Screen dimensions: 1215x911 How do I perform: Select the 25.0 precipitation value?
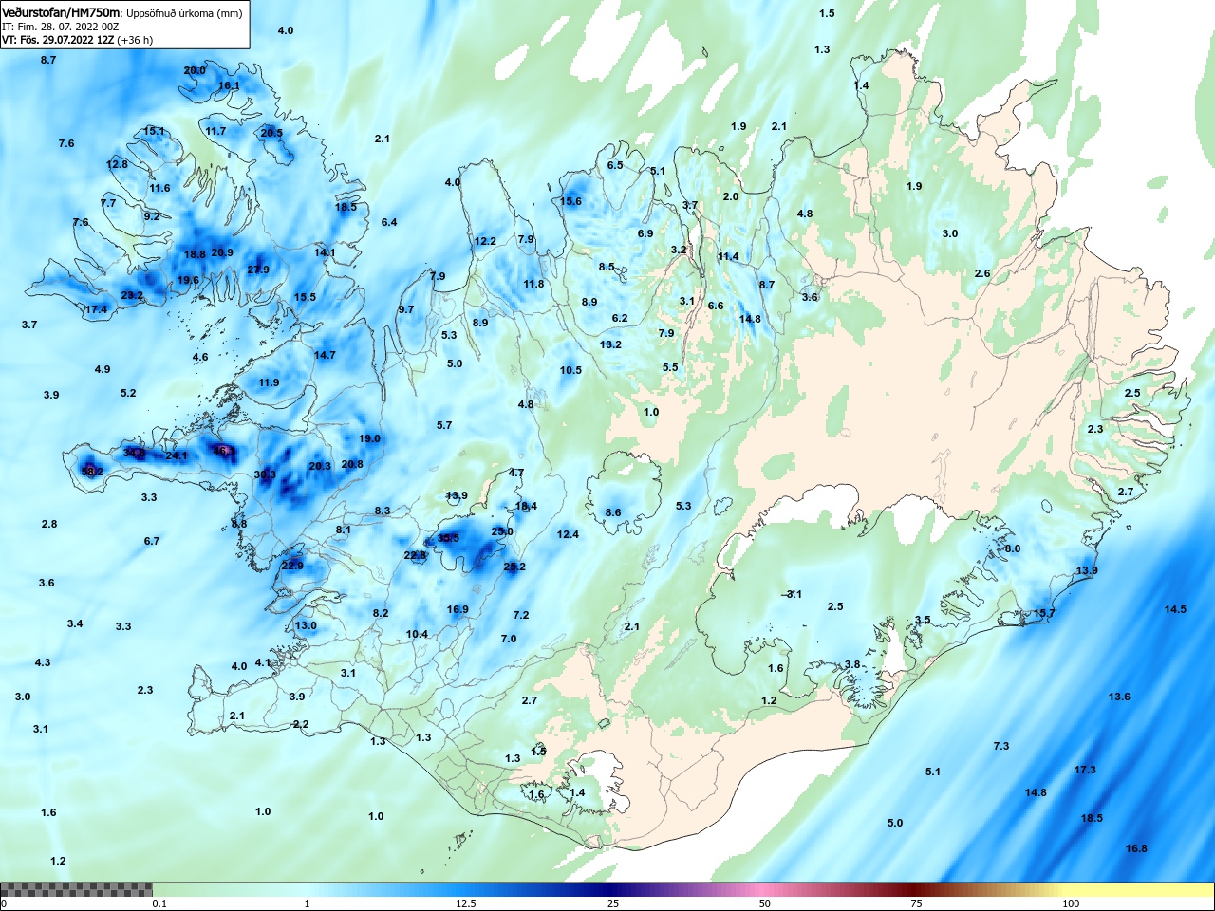click(502, 531)
